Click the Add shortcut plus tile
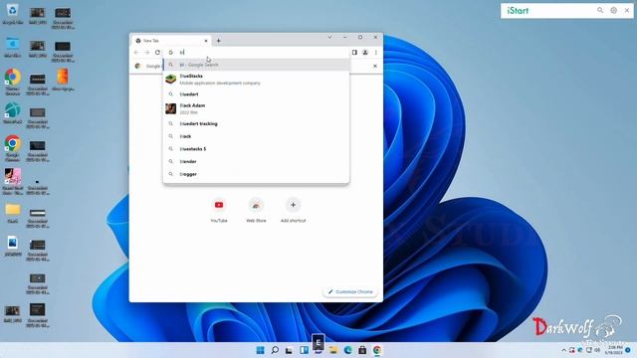 (293, 210)
